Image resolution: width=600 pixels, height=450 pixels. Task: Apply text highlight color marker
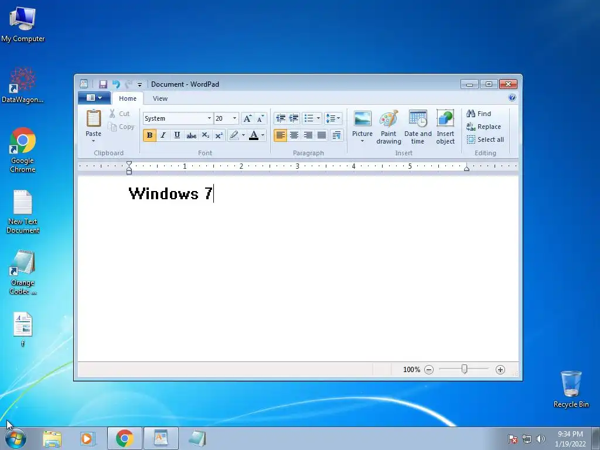coord(234,135)
